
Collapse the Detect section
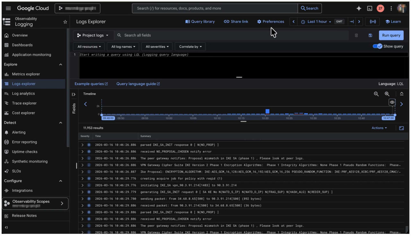tap(61, 123)
